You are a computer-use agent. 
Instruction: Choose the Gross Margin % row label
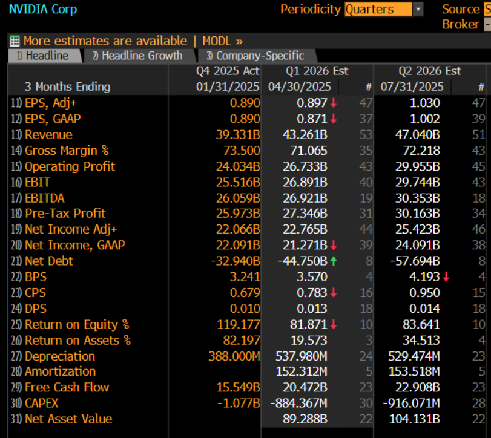(x=67, y=151)
